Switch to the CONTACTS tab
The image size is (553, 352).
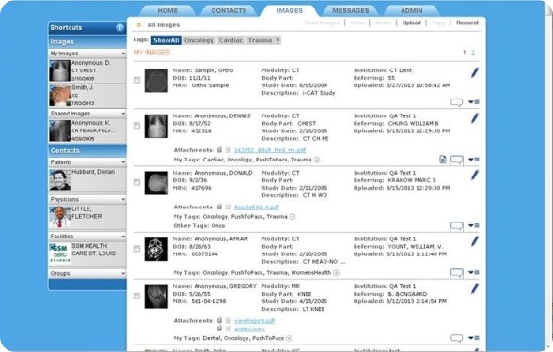[229, 11]
